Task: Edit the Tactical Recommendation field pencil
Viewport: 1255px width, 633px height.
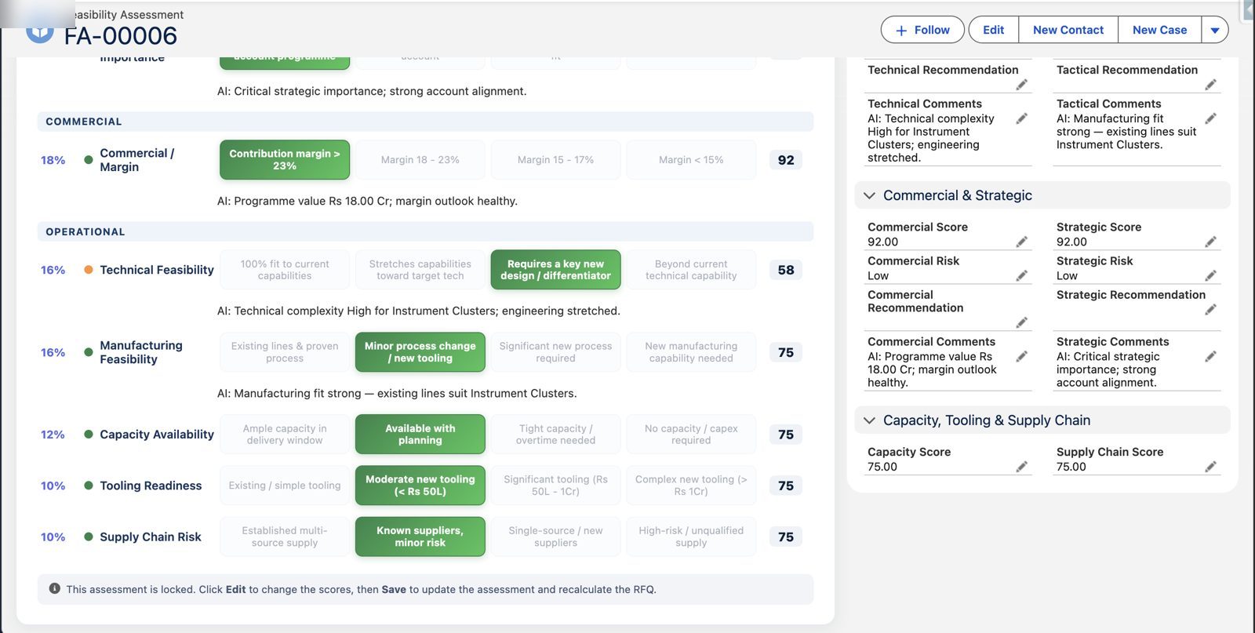Action: (1210, 85)
